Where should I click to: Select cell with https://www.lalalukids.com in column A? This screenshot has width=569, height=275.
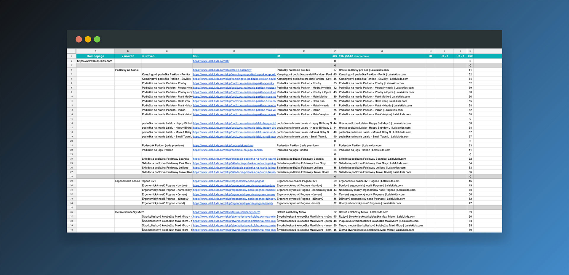(x=95, y=61)
